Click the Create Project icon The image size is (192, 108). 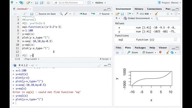click(21, 3)
